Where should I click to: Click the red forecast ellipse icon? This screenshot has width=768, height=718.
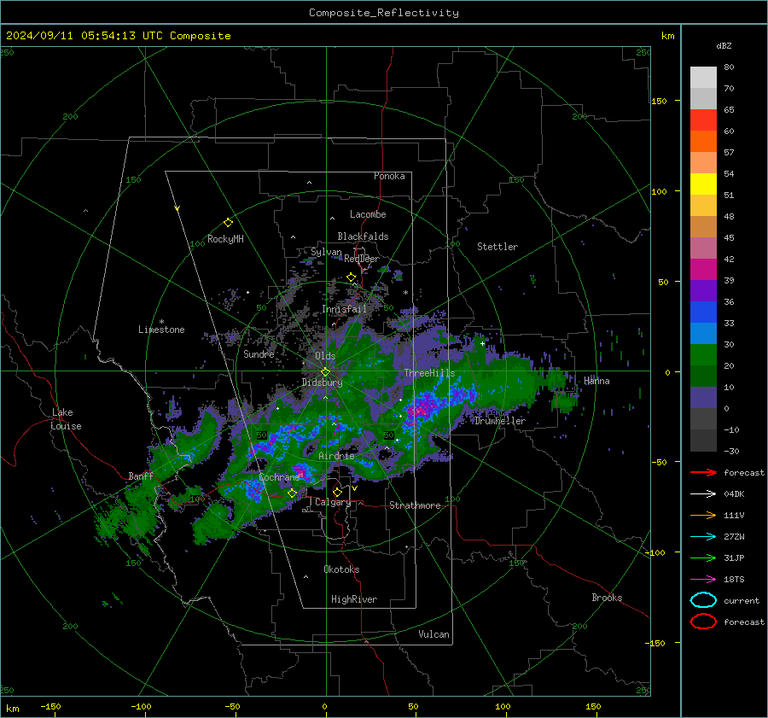(x=703, y=622)
